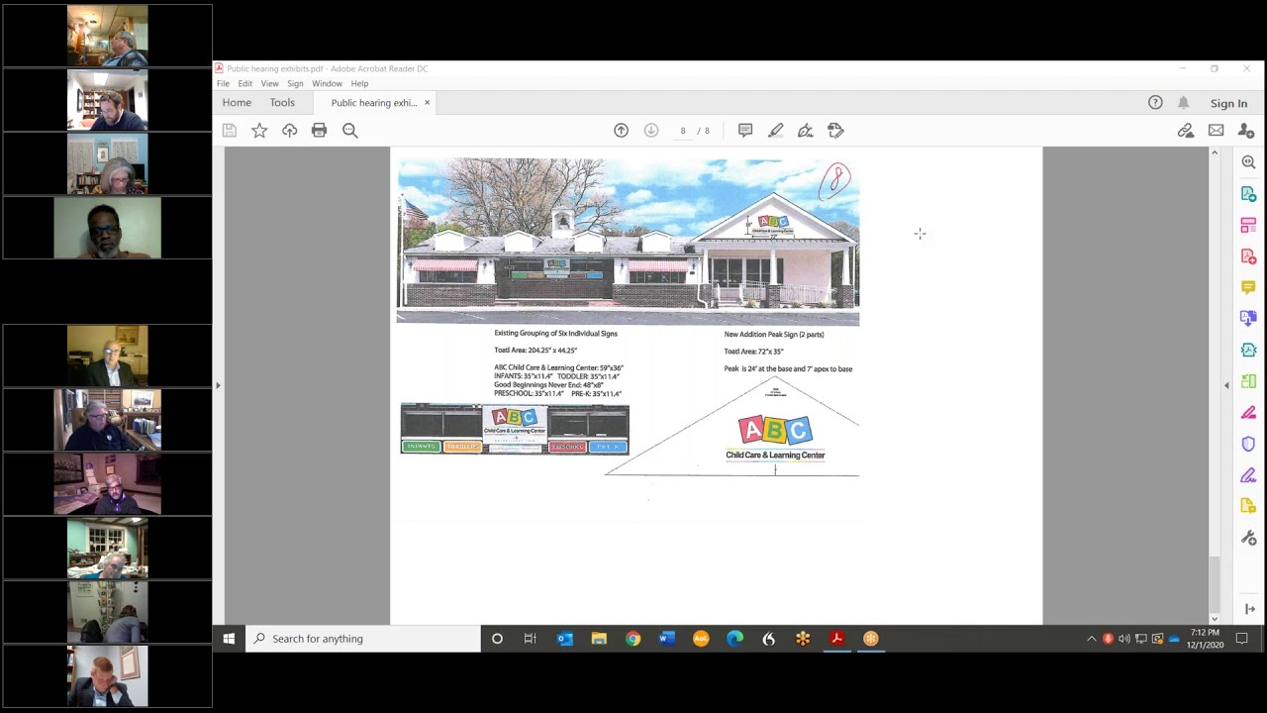This screenshot has width=1267, height=713.
Task: Print the document via printer icon
Action: 319,131
